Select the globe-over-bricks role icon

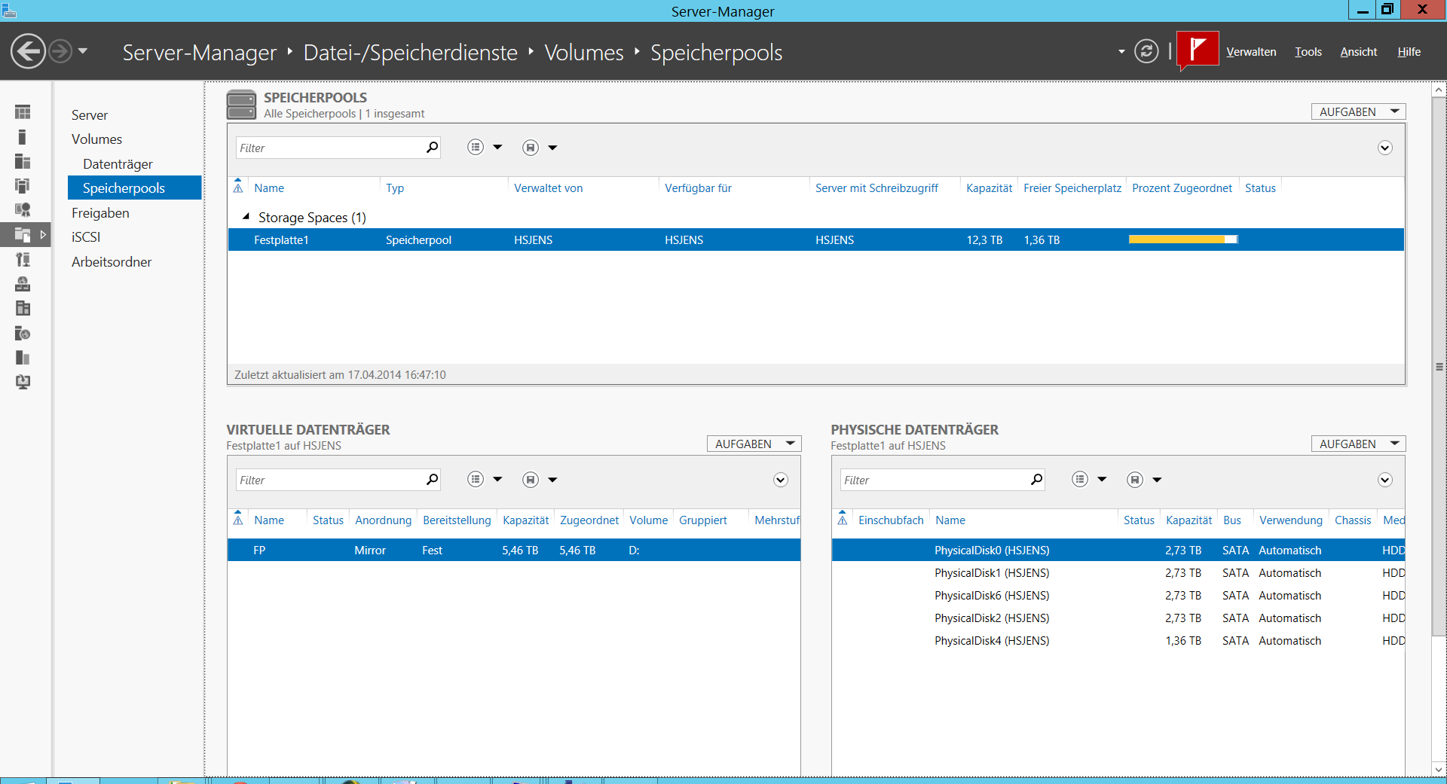(x=23, y=284)
